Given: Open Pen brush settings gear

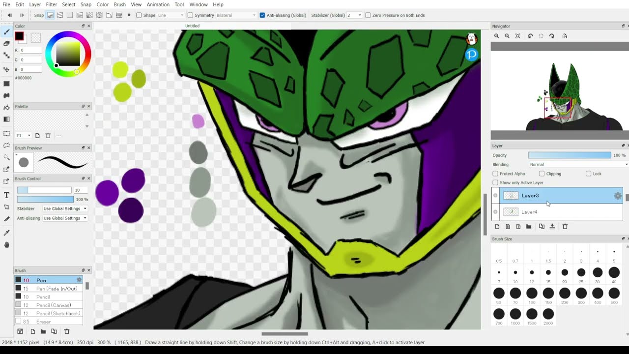Looking at the screenshot, I should (79, 280).
